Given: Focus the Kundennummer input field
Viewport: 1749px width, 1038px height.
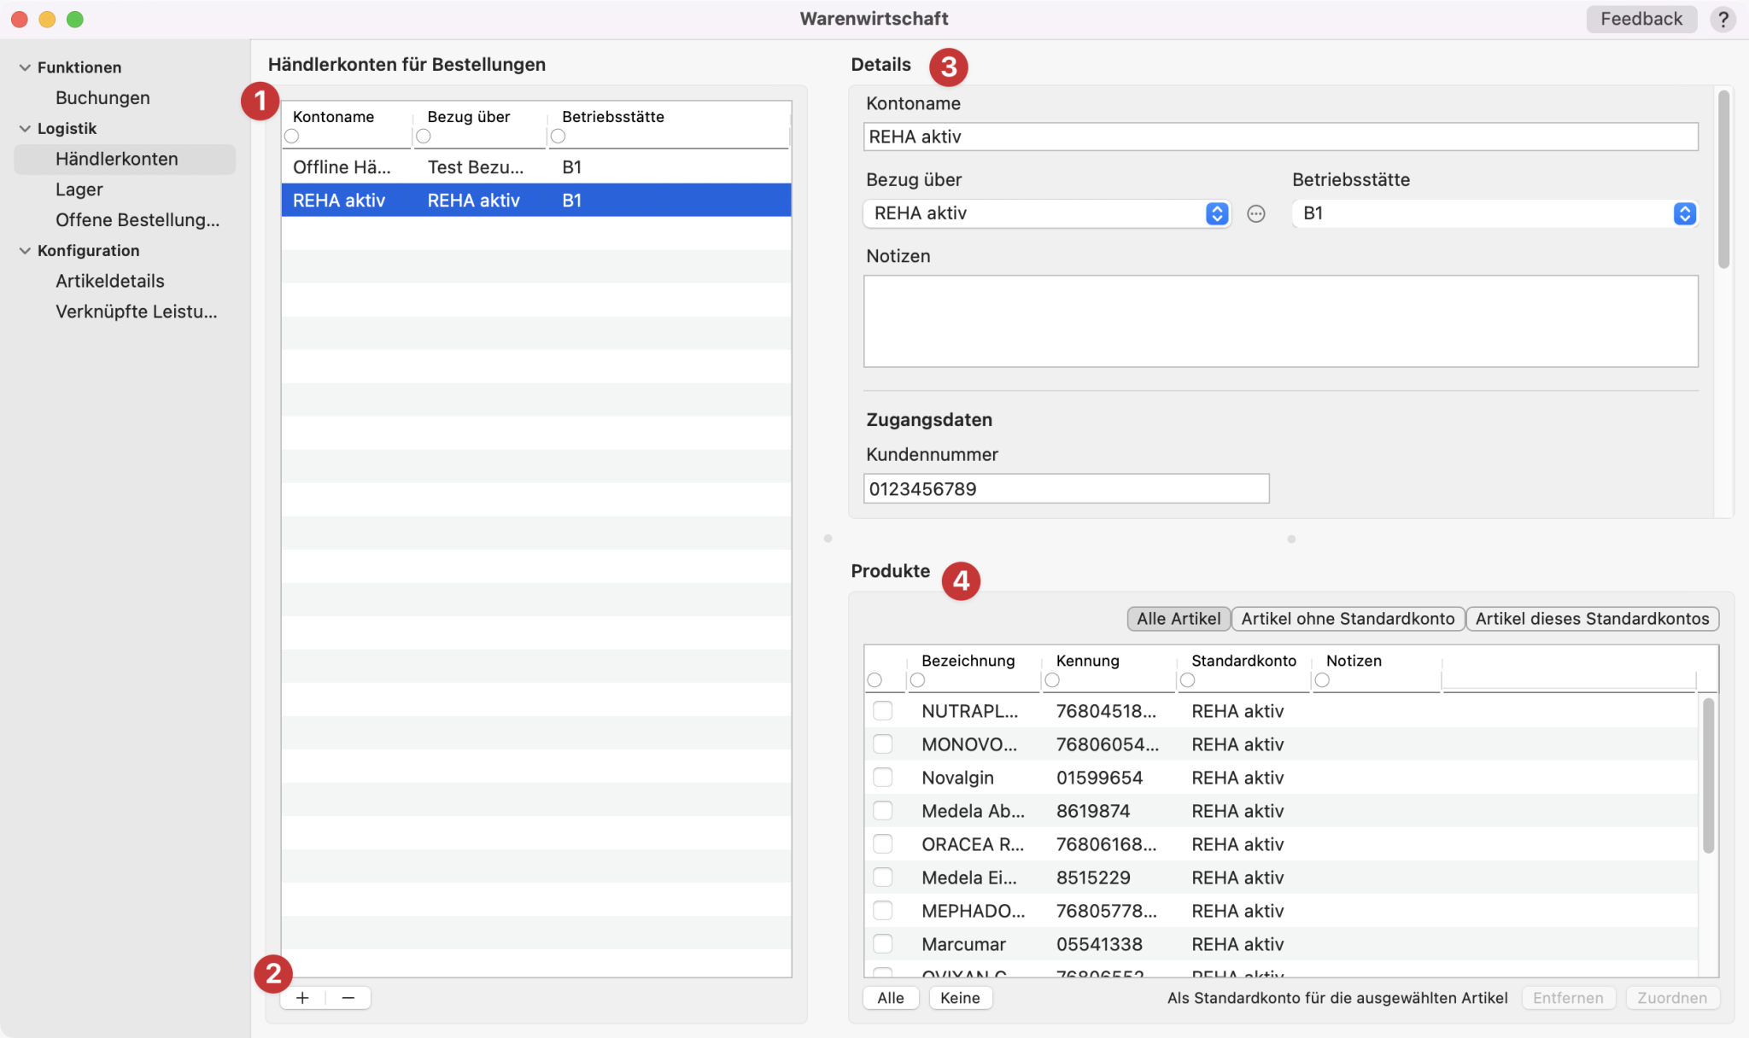Looking at the screenshot, I should coord(1066,489).
